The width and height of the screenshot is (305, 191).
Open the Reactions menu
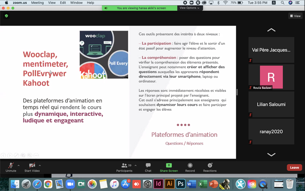(210, 167)
